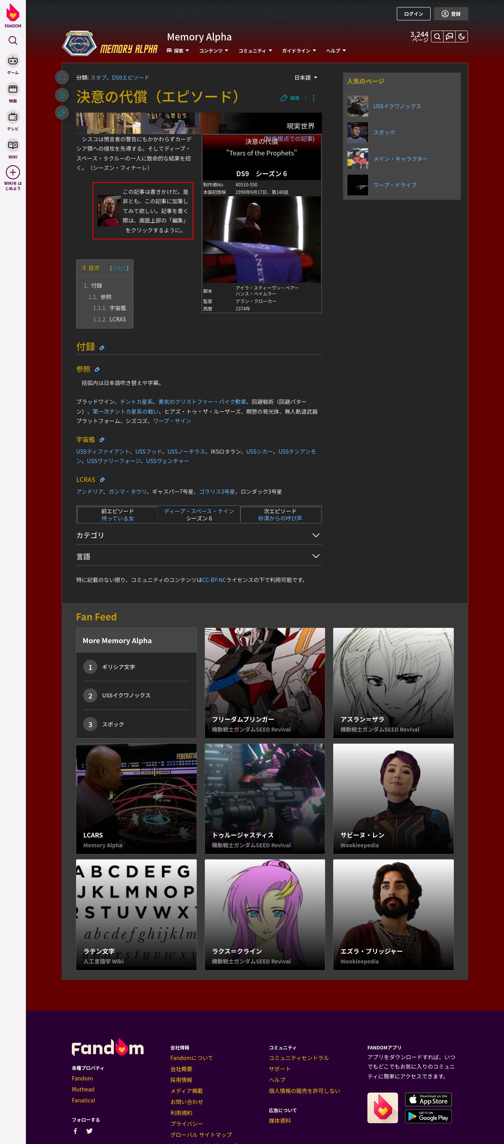Click the 登録 register button

[451, 14]
